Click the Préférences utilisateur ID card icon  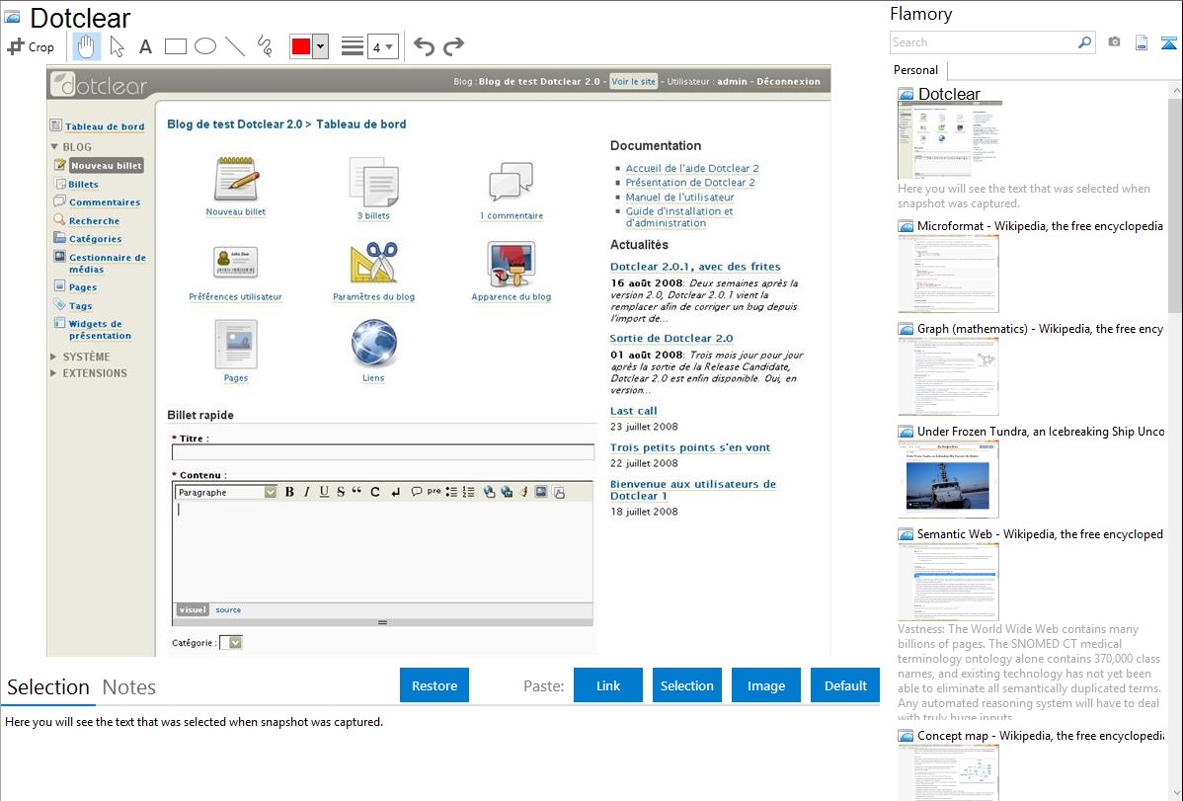pos(235,263)
